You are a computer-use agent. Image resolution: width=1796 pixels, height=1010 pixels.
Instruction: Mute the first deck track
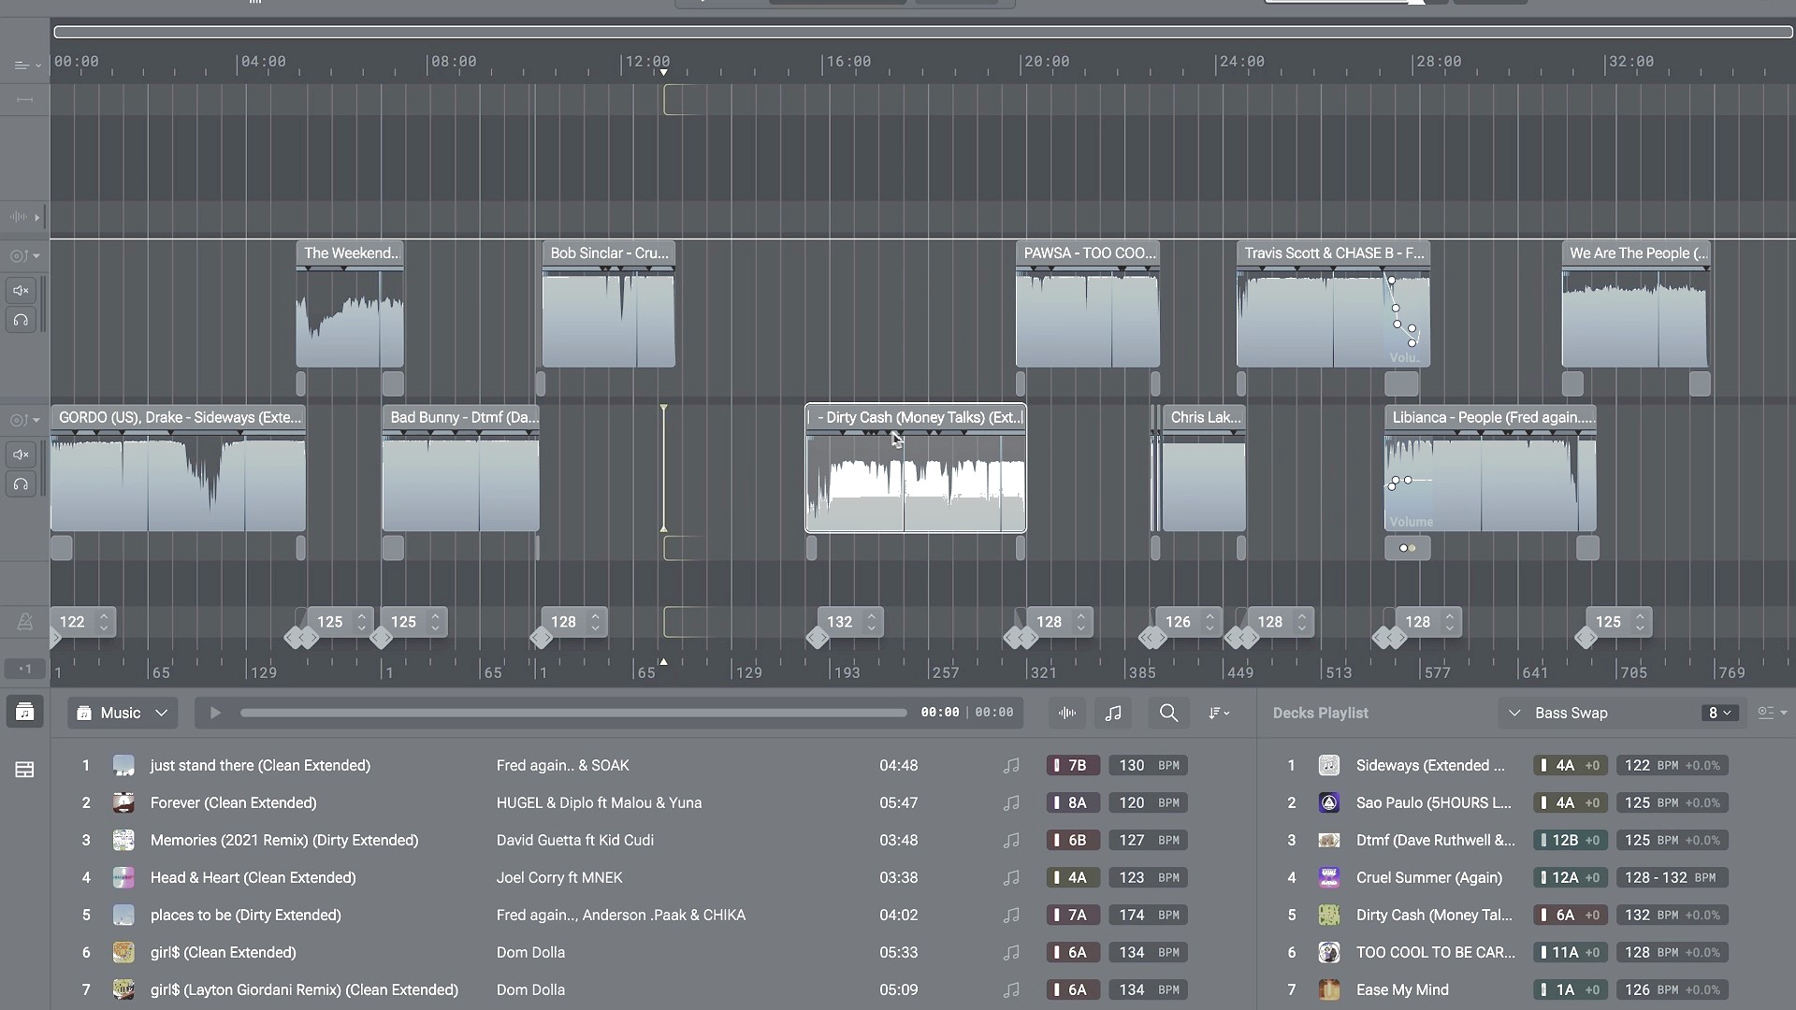point(21,290)
